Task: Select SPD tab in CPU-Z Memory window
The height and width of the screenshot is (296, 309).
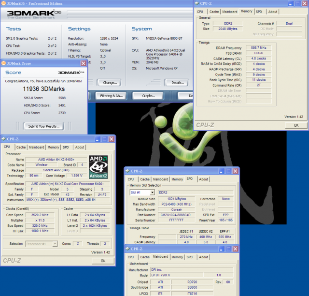Action: 259,12
